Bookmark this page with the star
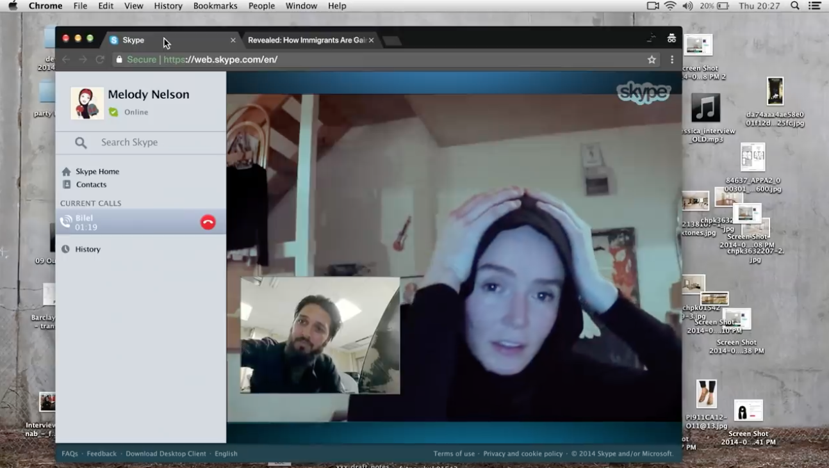The height and width of the screenshot is (468, 829). [652, 60]
